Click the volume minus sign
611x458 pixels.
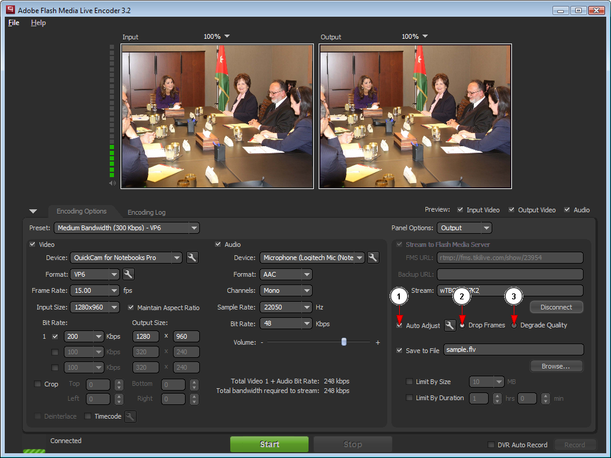262,342
